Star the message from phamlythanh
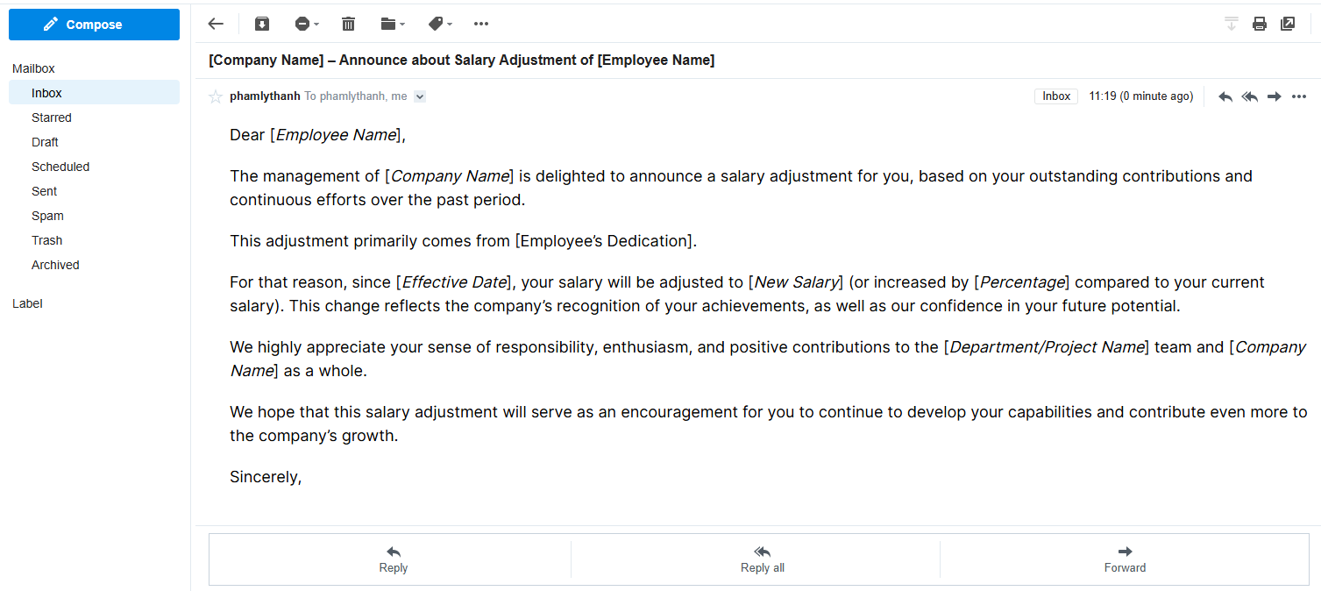 point(216,96)
